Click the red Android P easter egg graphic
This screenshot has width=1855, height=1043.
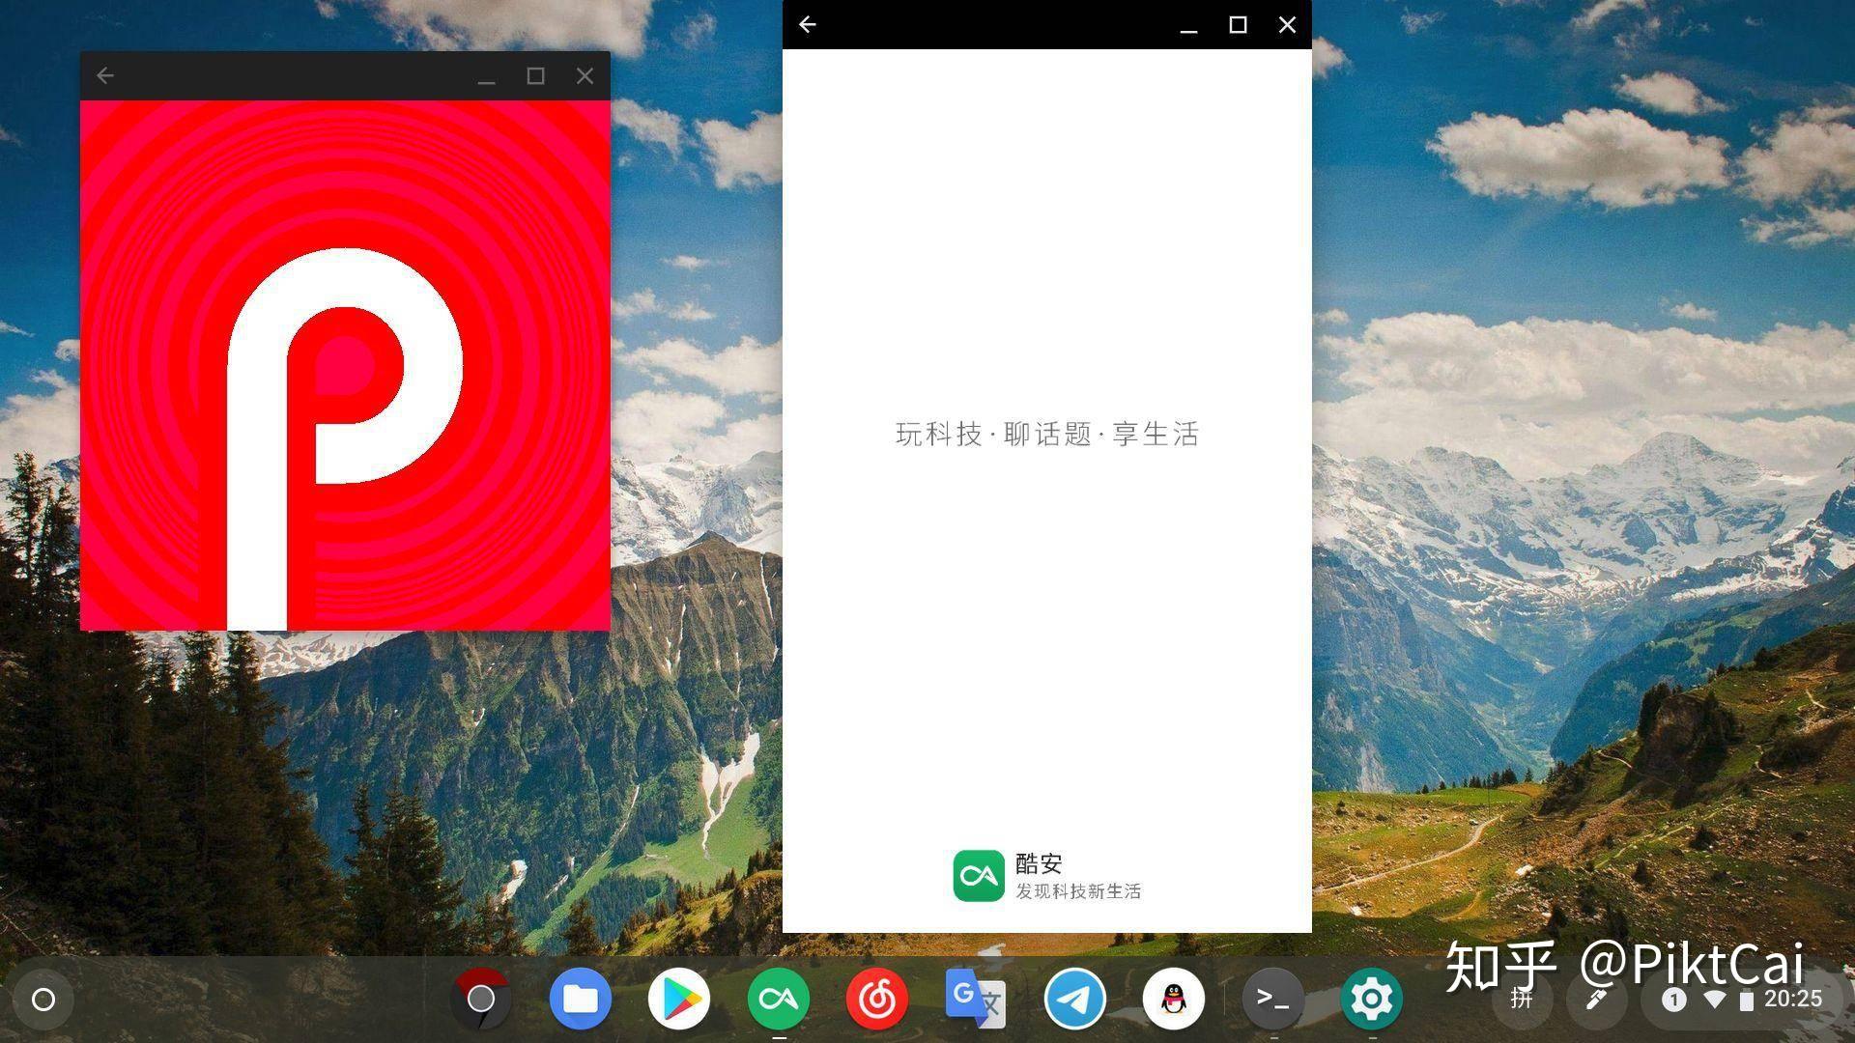click(345, 362)
